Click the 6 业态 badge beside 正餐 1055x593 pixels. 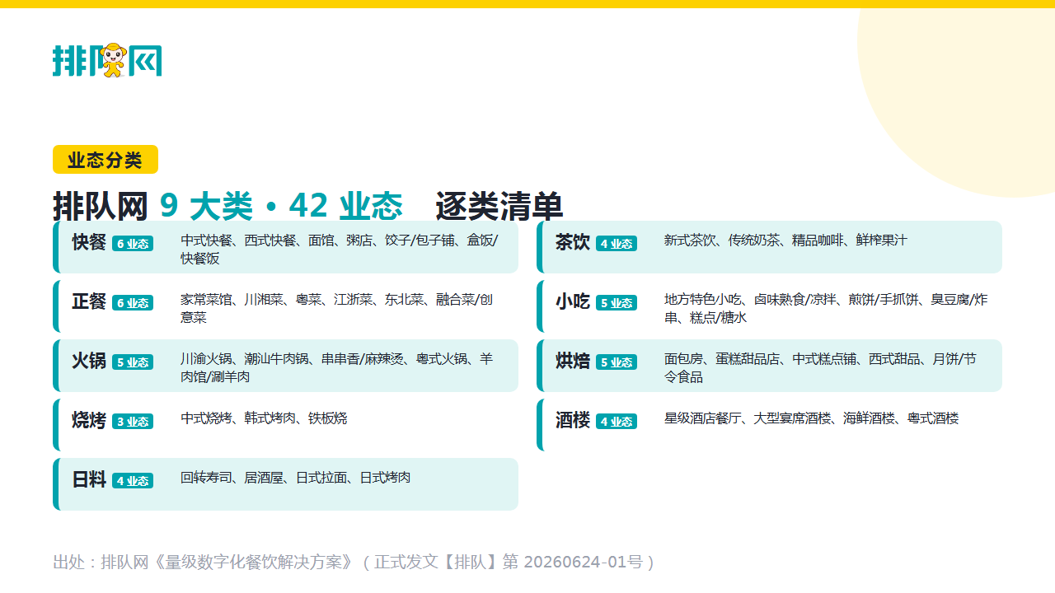[133, 303]
